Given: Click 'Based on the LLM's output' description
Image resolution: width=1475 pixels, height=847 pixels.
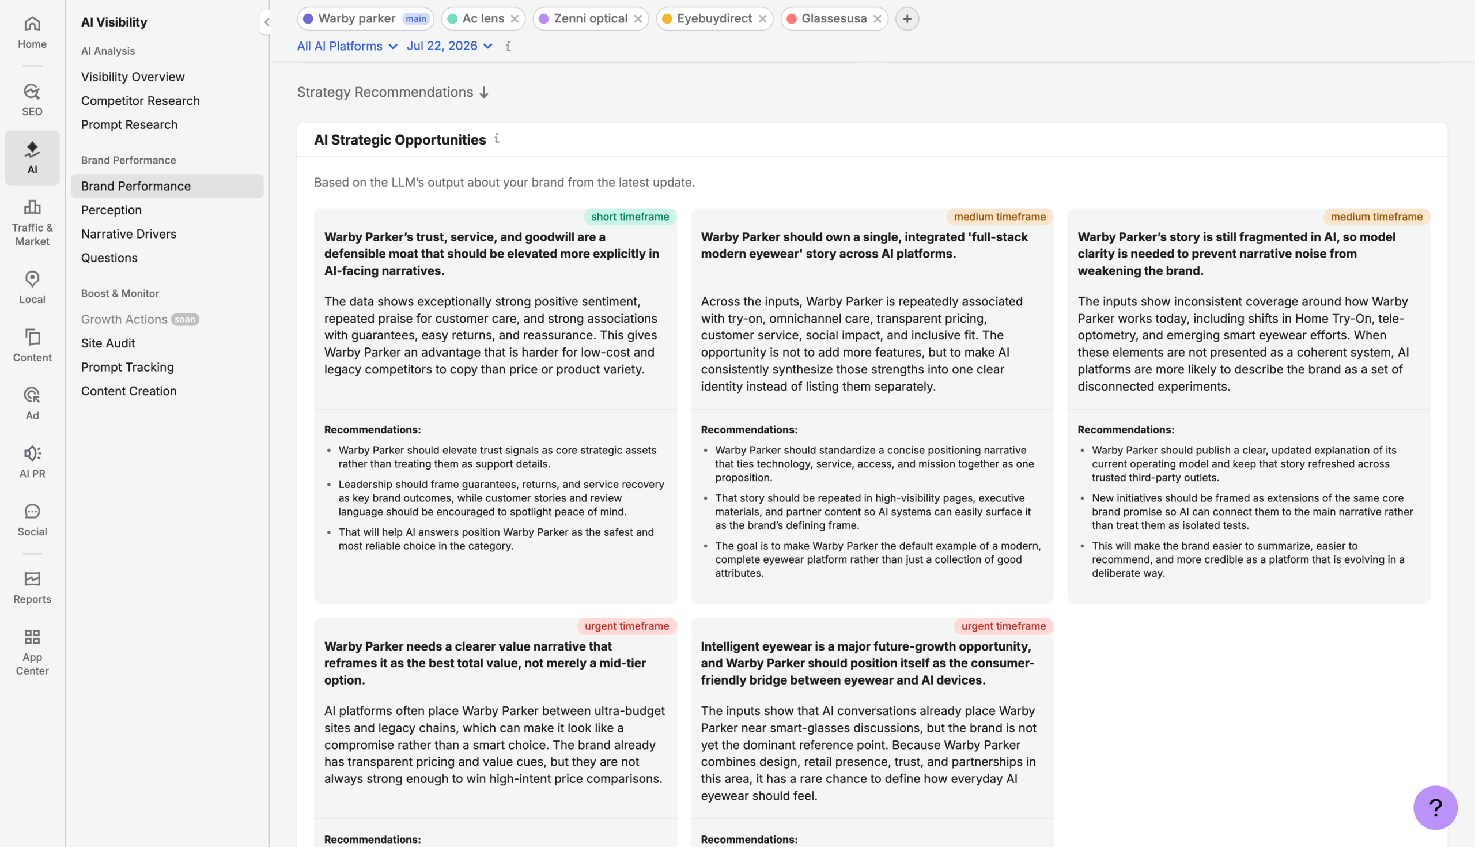Looking at the screenshot, I should pos(504,182).
